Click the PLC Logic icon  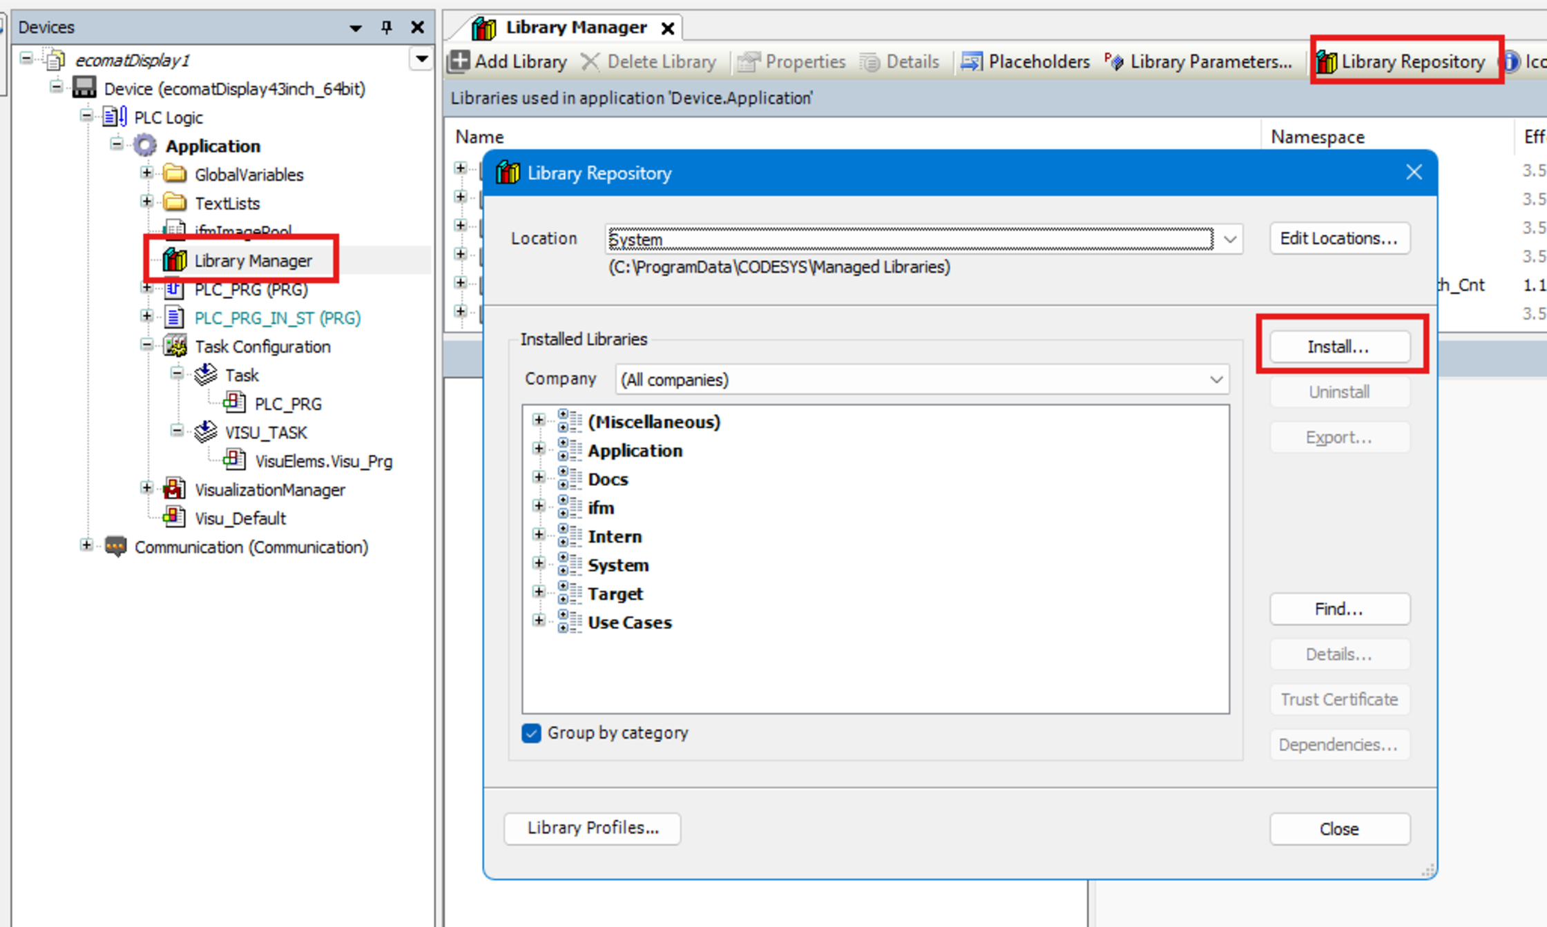115,117
